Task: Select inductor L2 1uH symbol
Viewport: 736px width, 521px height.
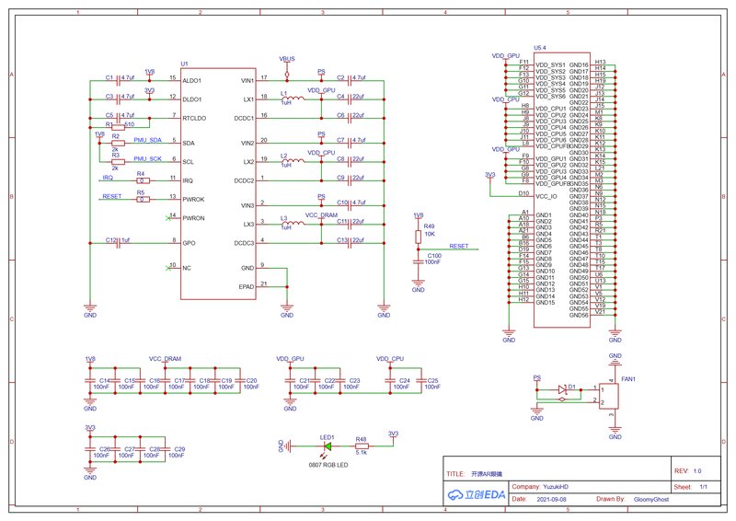Action: 293,161
